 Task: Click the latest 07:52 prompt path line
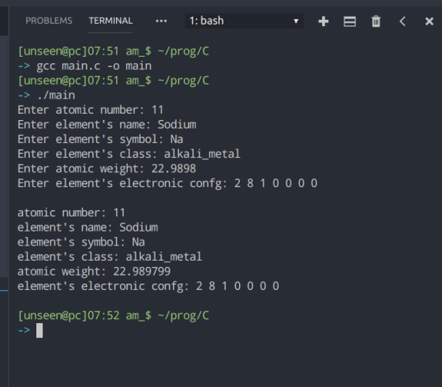[x=114, y=316]
